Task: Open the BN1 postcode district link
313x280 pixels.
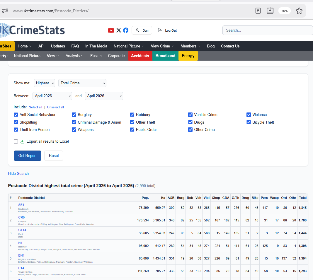Action: pos(21,255)
